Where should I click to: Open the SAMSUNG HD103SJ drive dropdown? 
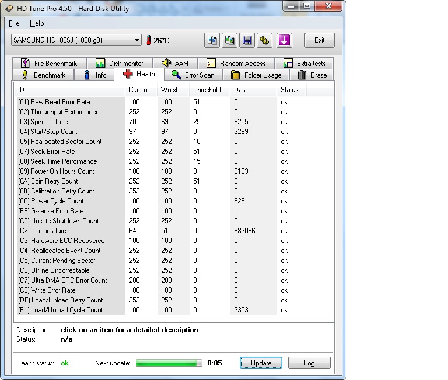(76, 40)
